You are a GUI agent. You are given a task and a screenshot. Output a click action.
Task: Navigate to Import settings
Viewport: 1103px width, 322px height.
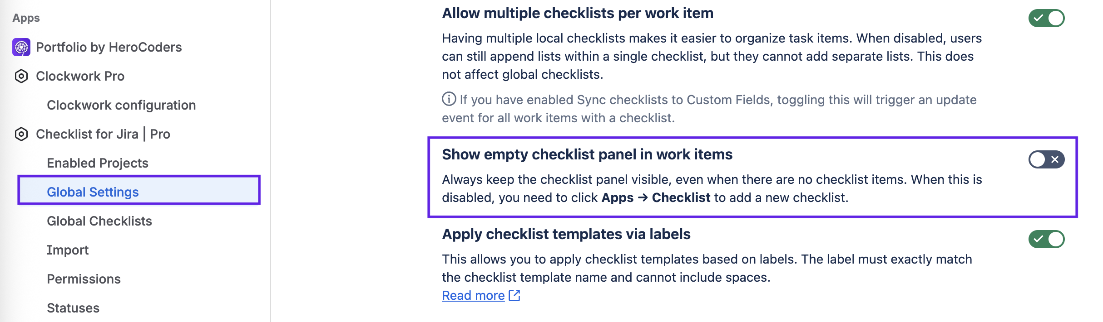tap(68, 250)
